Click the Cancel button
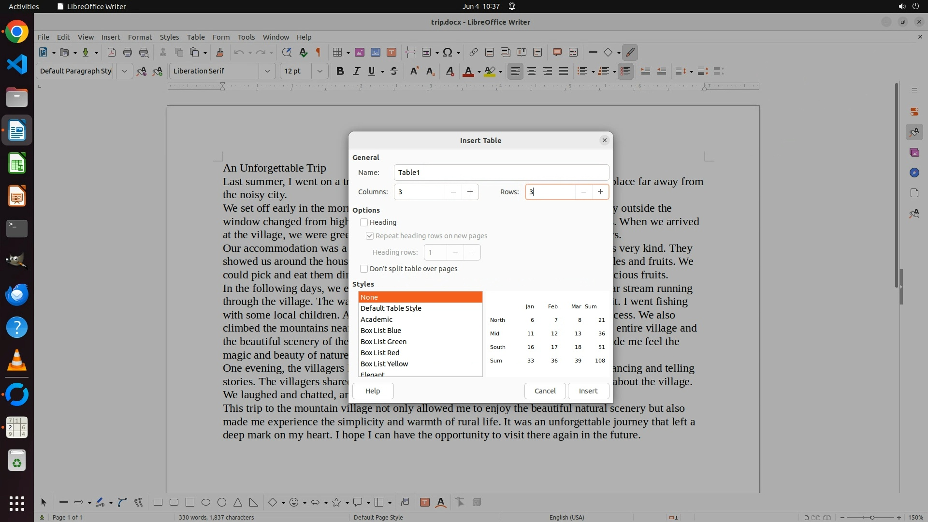The width and height of the screenshot is (928, 522). tap(545, 391)
